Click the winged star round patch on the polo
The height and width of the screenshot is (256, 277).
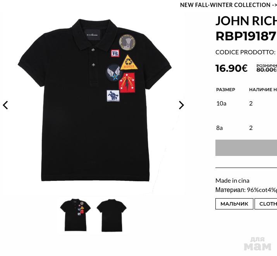pyautogui.click(x=114, y=73)
